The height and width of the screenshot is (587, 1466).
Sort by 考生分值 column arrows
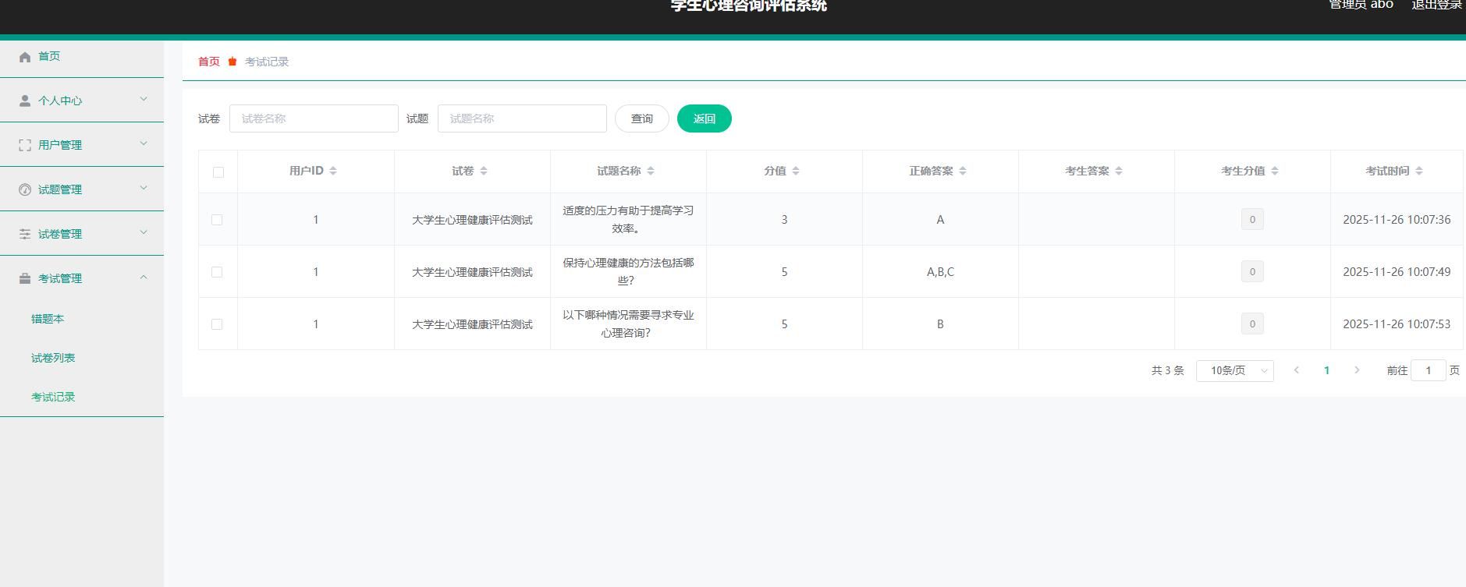click(1275, 171)
